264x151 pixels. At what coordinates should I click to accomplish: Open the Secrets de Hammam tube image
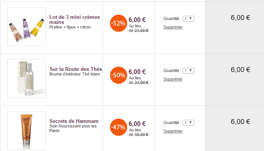point(27,130)
